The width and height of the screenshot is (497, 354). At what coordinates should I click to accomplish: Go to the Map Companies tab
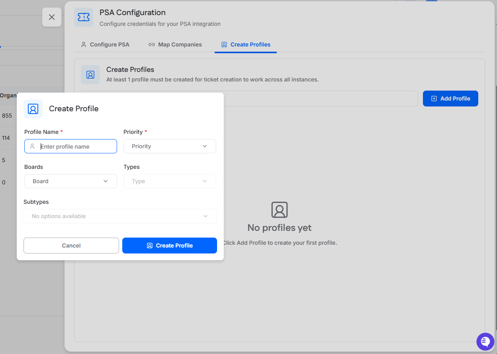(x=175, y=44)
